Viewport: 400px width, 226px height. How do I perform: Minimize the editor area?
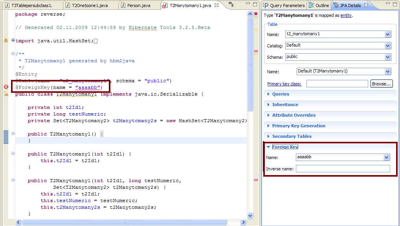pos(248,4)
